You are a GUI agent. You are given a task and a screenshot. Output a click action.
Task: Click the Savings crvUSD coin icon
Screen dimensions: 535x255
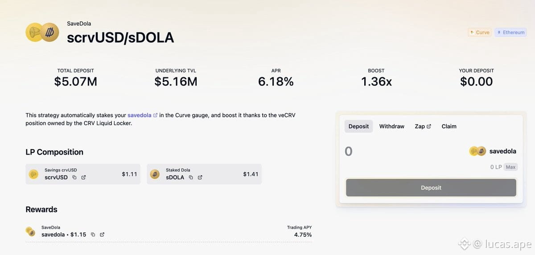click(x=33, y=174)
